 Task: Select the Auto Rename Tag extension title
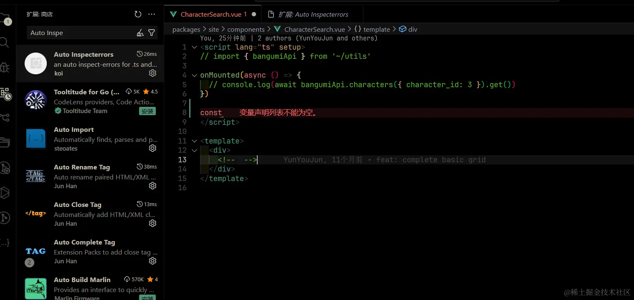tap(82, 167)
